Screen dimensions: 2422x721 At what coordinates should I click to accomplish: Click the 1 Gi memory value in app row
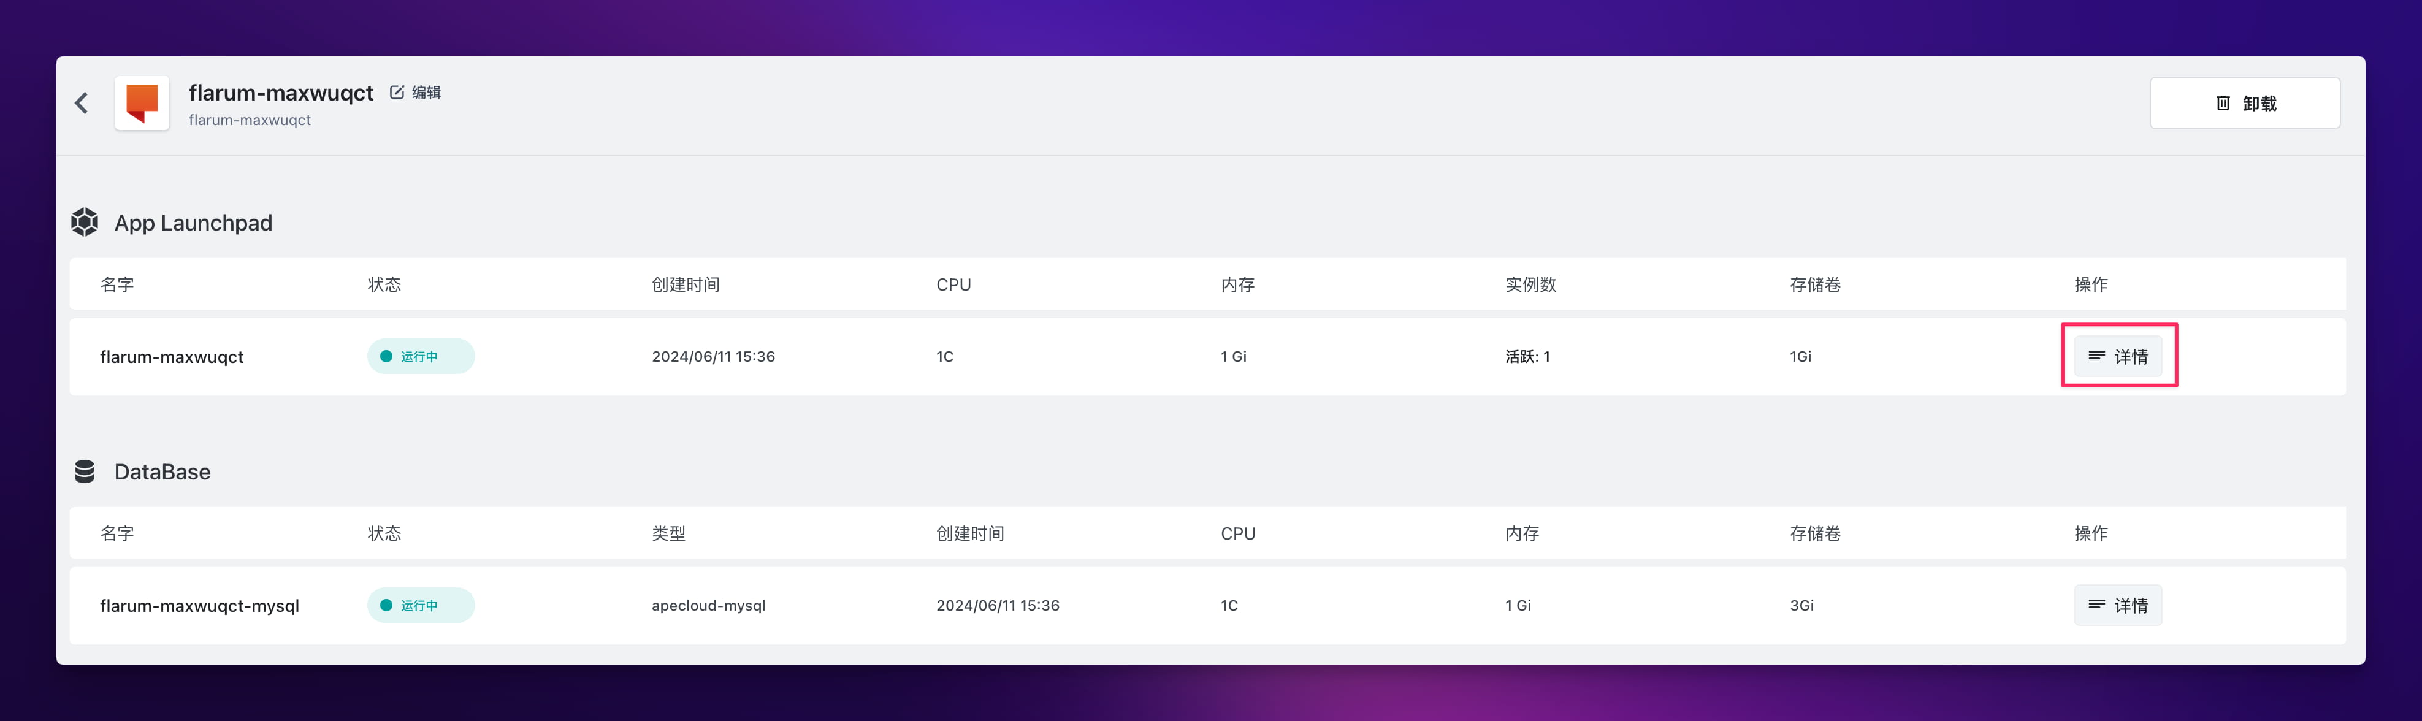pyautogui.click(x=1234, y=356)
